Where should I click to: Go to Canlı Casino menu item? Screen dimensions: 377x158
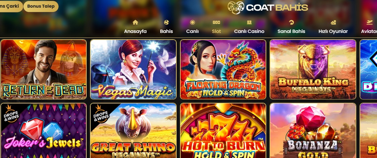pos(249,31)
